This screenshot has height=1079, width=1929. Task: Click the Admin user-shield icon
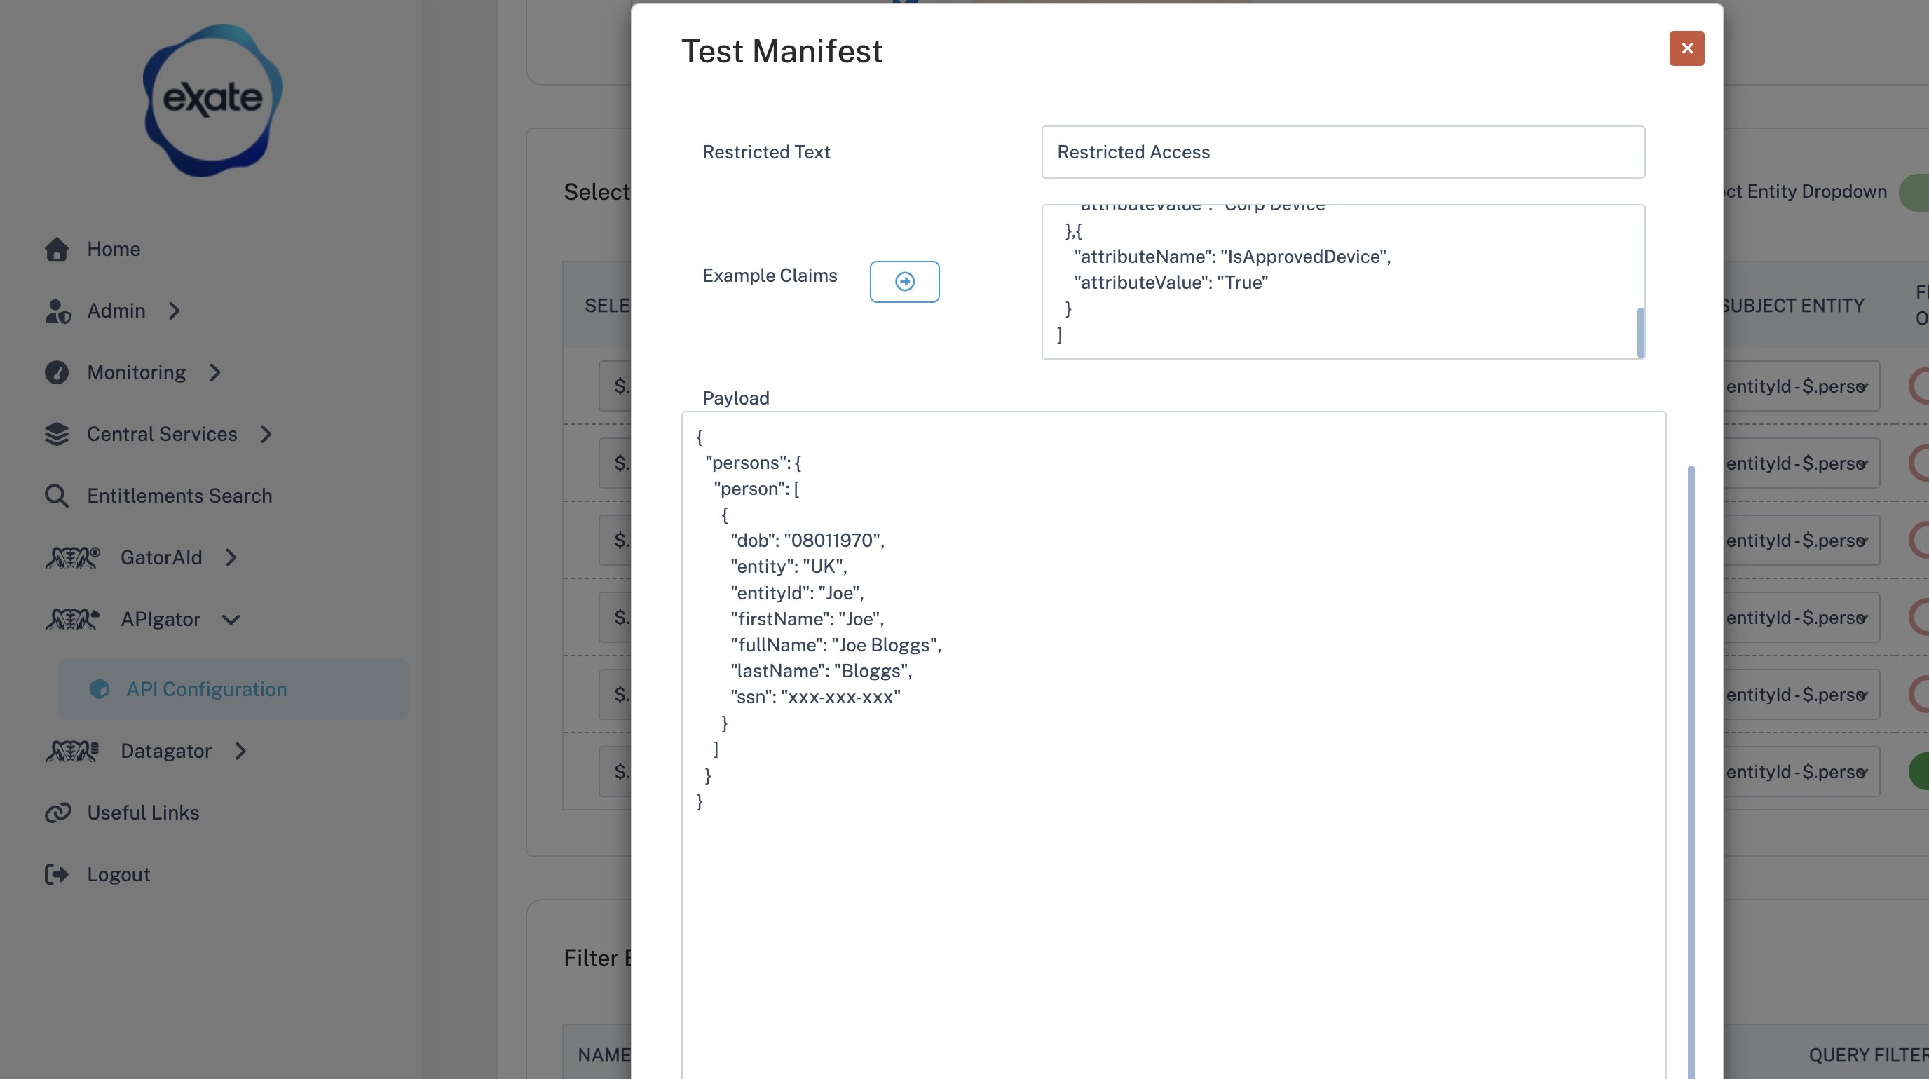pos(57,311)
